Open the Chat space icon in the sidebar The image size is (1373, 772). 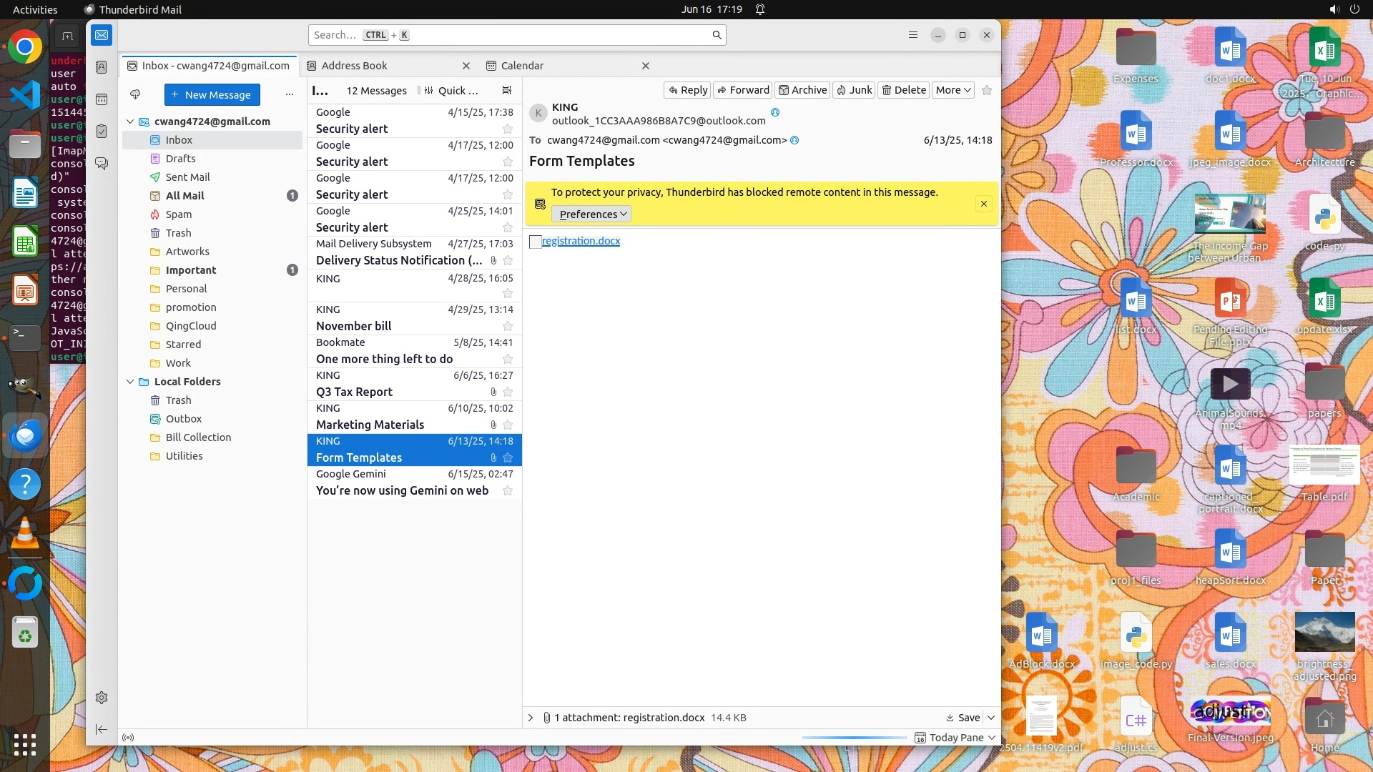click(x=102, y=164)
